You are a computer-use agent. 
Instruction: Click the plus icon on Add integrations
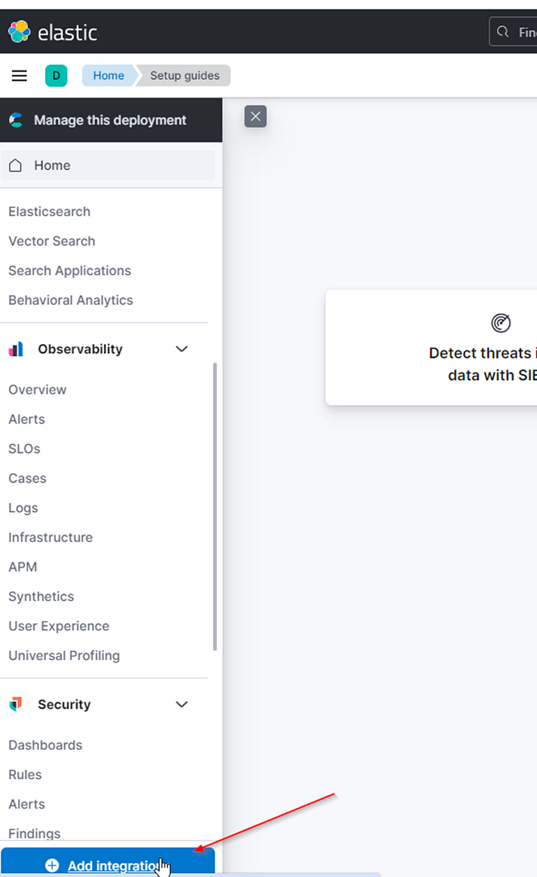click(x=52, y=865)
